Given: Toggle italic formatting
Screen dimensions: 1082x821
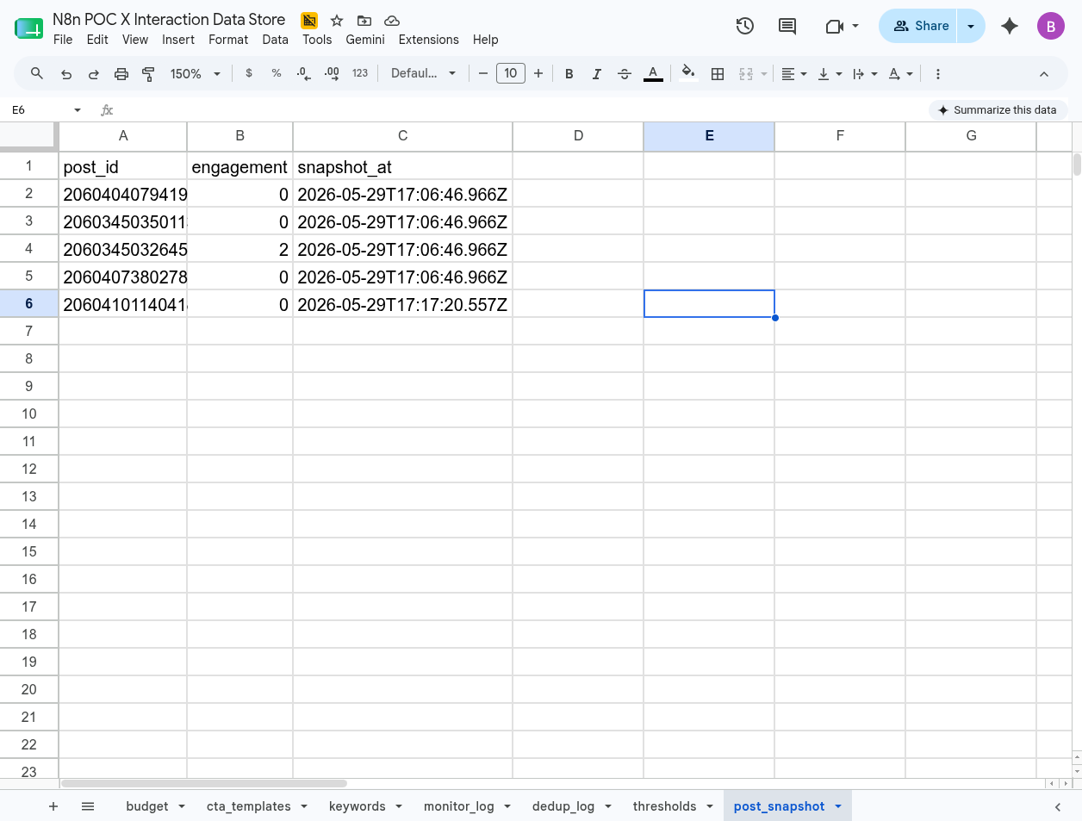Looking at the screenshot, I should 597,74.
